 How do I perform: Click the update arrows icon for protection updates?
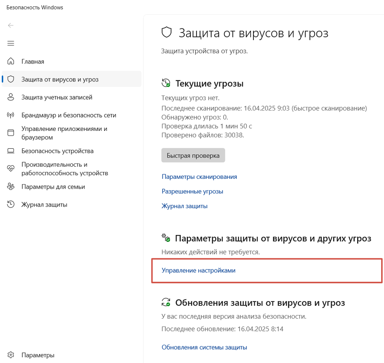pos(166,302)
